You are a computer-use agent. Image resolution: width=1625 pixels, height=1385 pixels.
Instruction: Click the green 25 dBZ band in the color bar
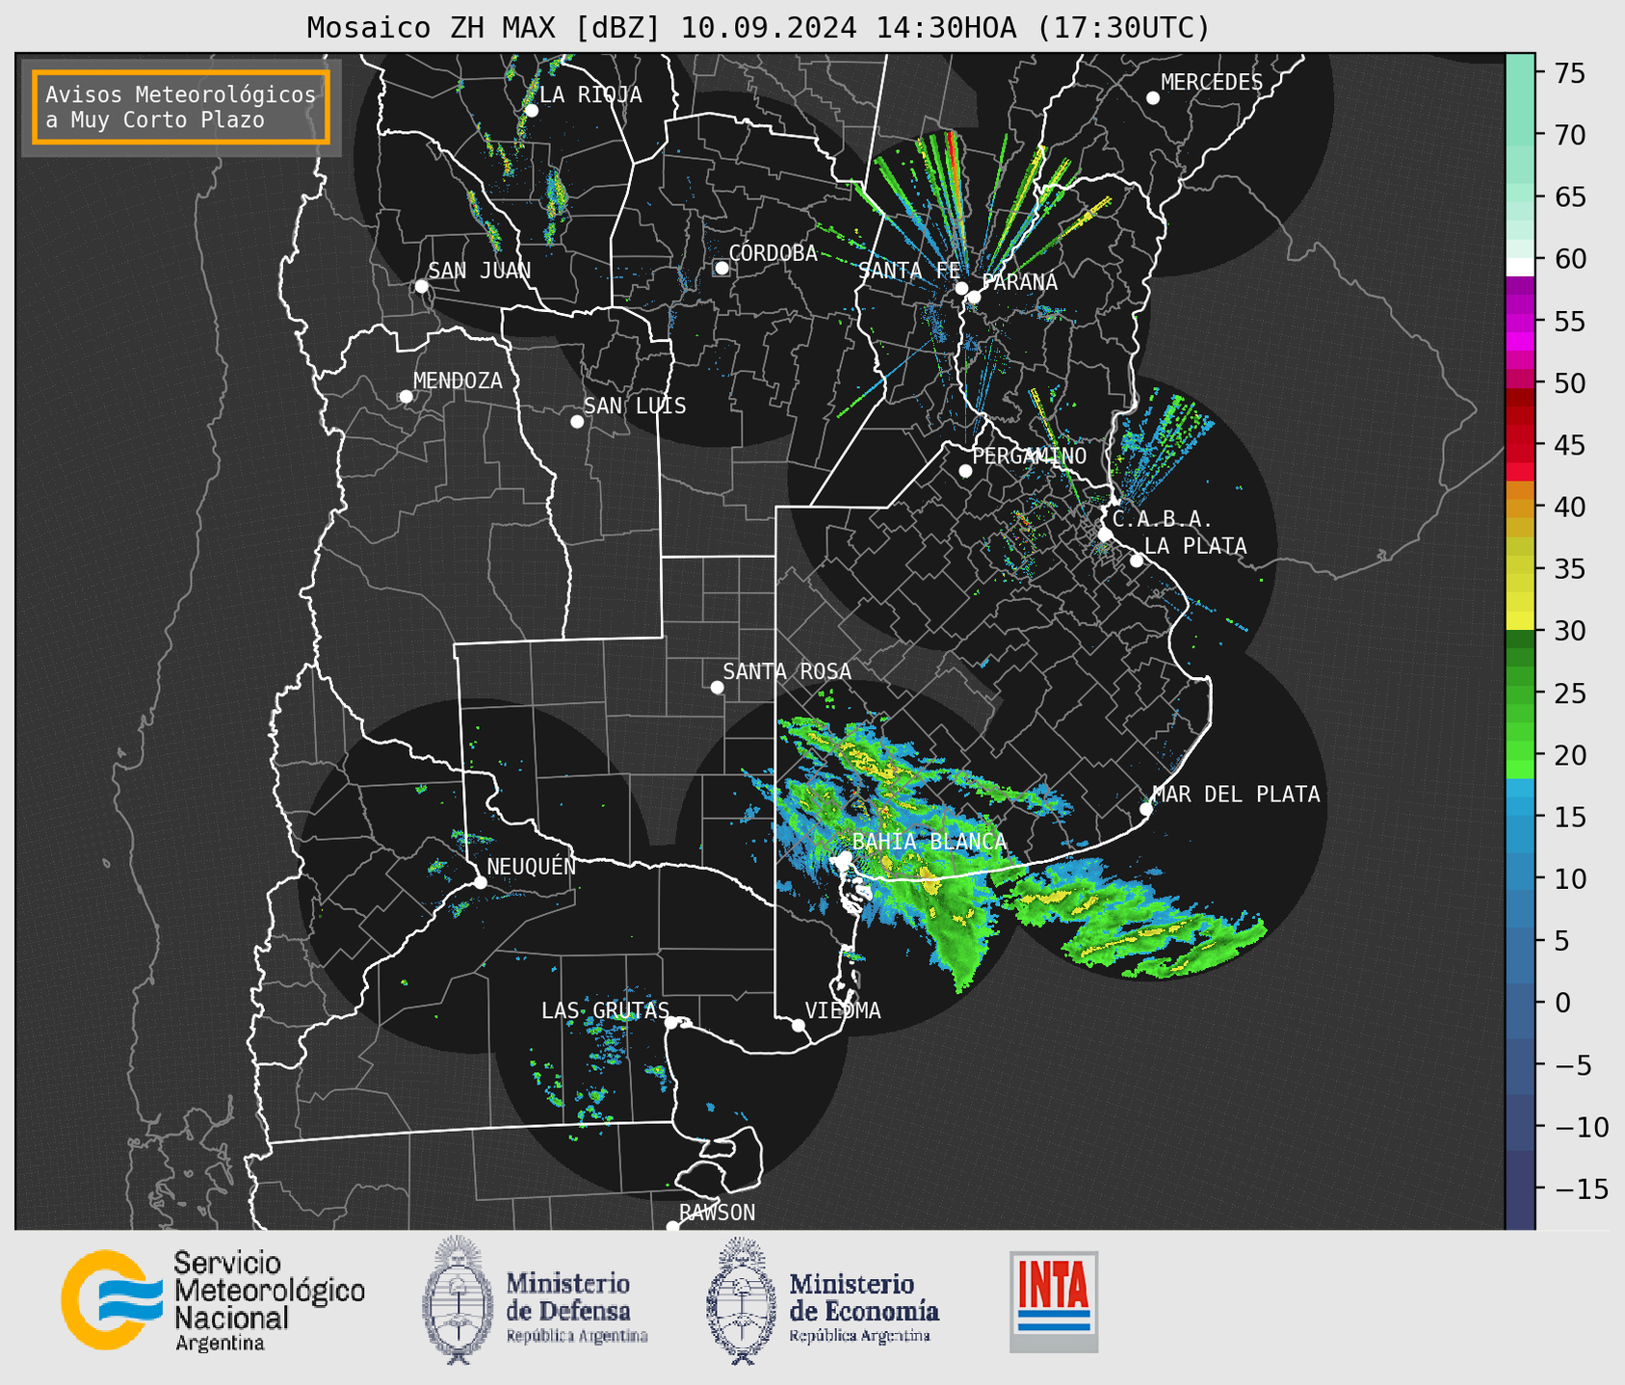(1520, 692)
